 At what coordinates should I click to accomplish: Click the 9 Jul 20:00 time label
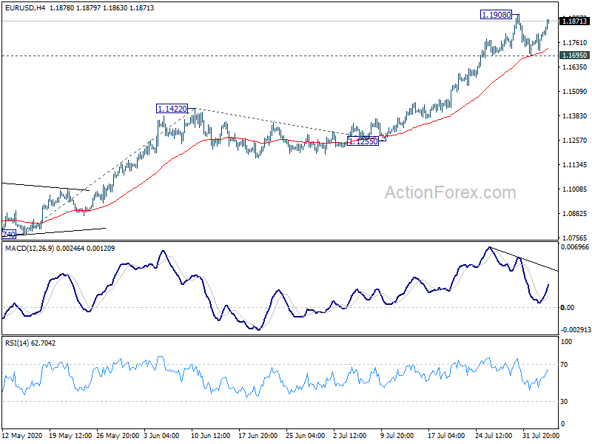tap(397, 436)
